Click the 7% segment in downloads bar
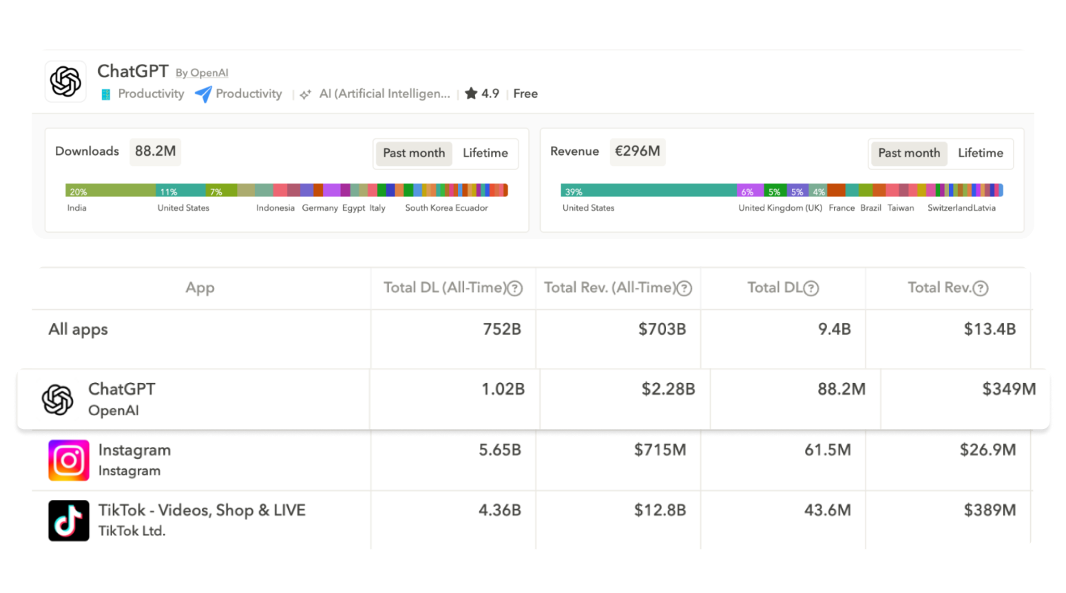 click(222, 191)
